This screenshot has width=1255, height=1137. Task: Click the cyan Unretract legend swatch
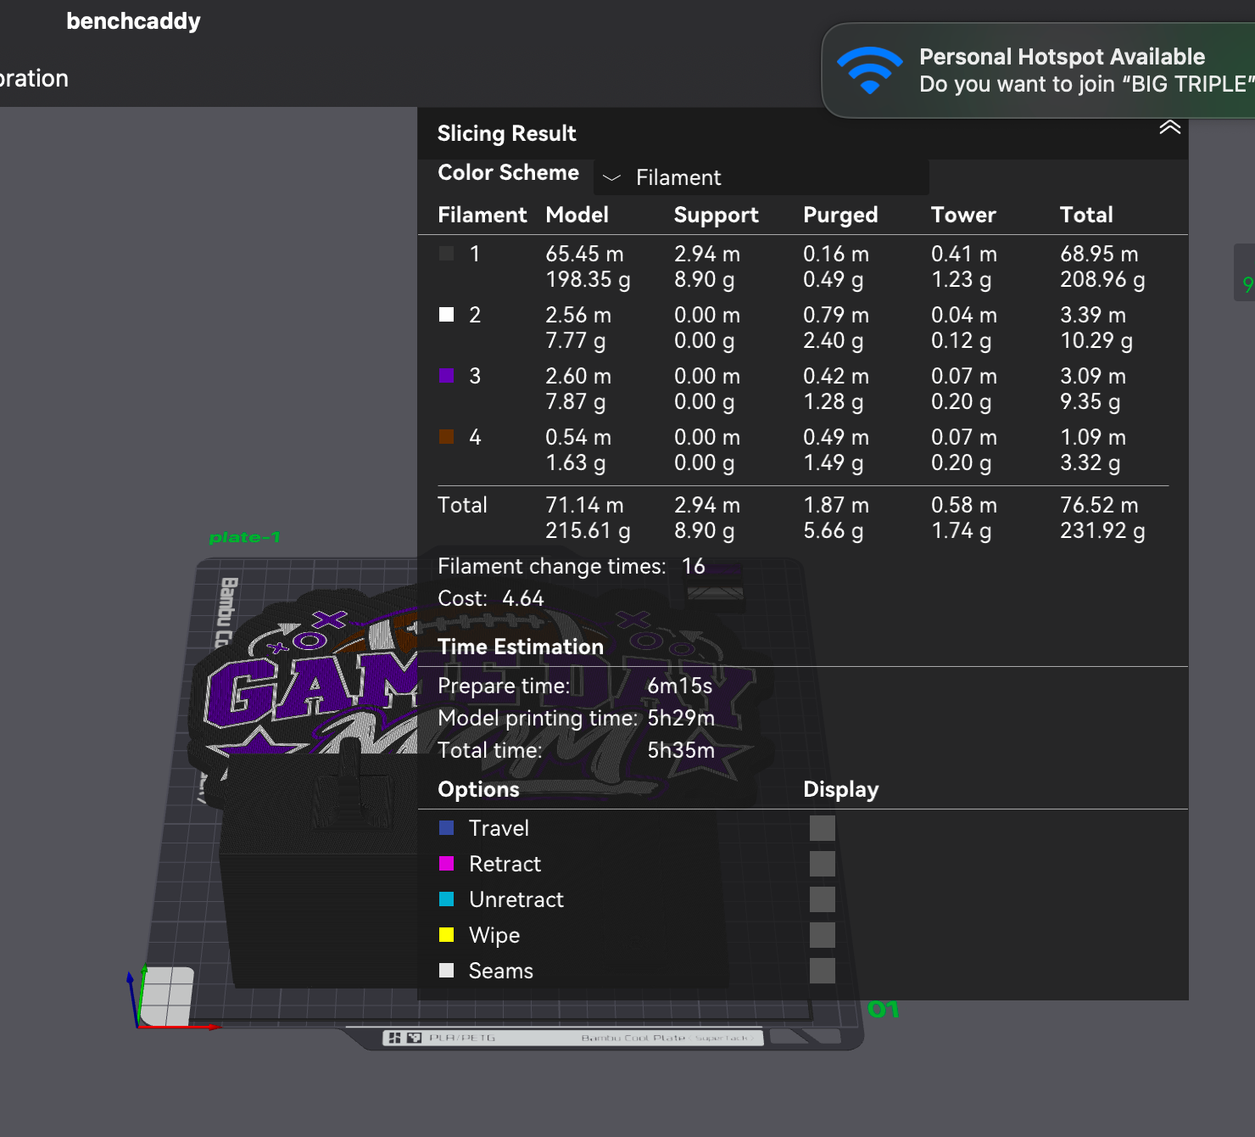[446, 899]
